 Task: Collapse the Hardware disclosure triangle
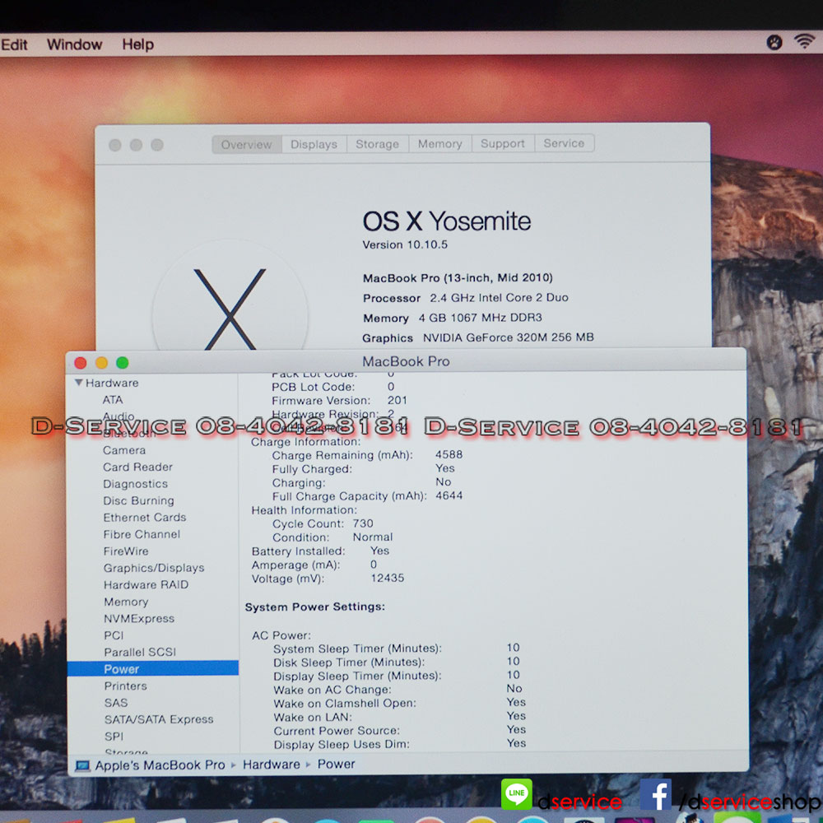coord(79,383)
